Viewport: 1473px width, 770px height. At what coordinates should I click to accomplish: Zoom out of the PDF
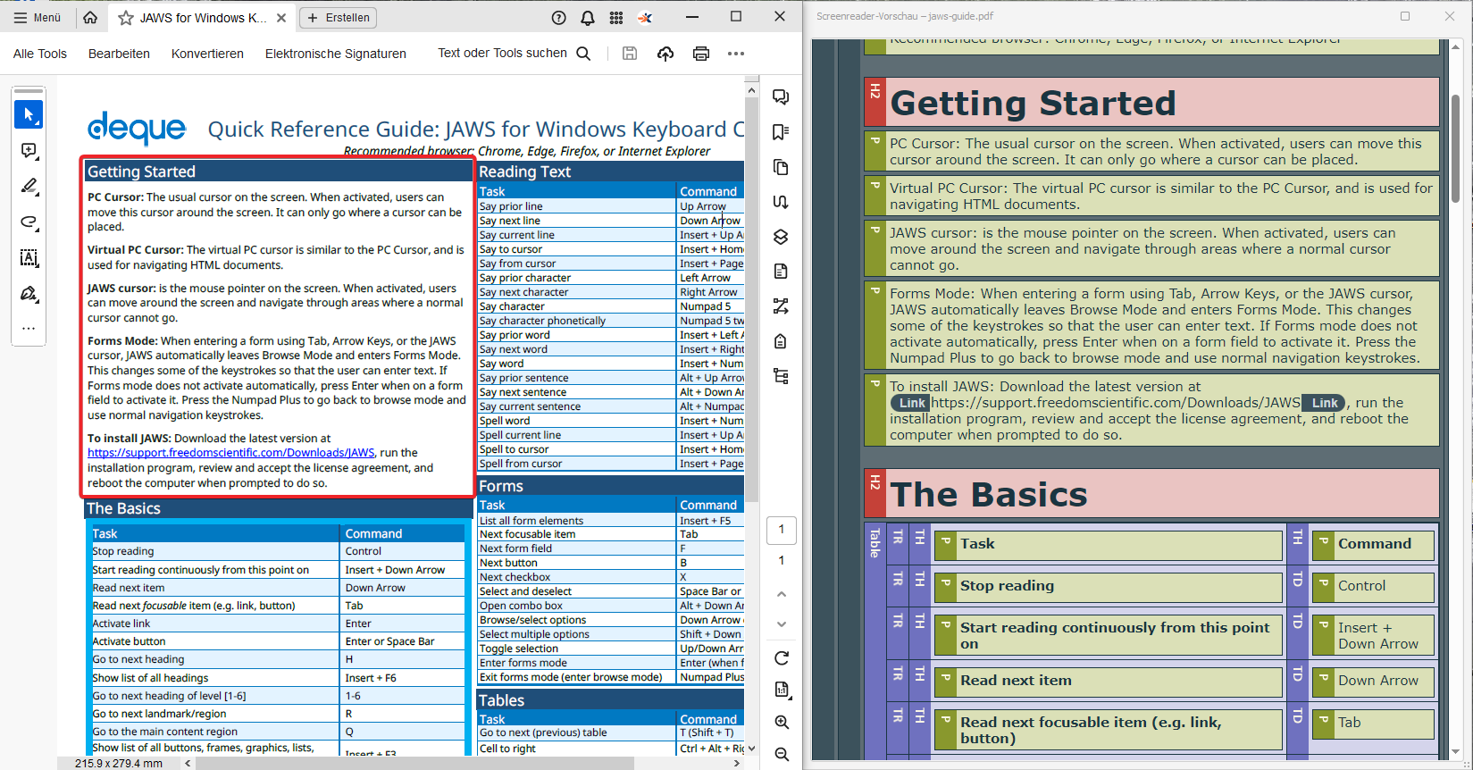[782, 754]
